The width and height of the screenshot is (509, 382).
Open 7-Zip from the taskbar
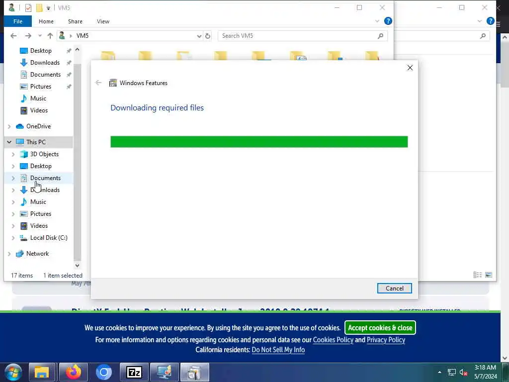click(x=134, y=372)
